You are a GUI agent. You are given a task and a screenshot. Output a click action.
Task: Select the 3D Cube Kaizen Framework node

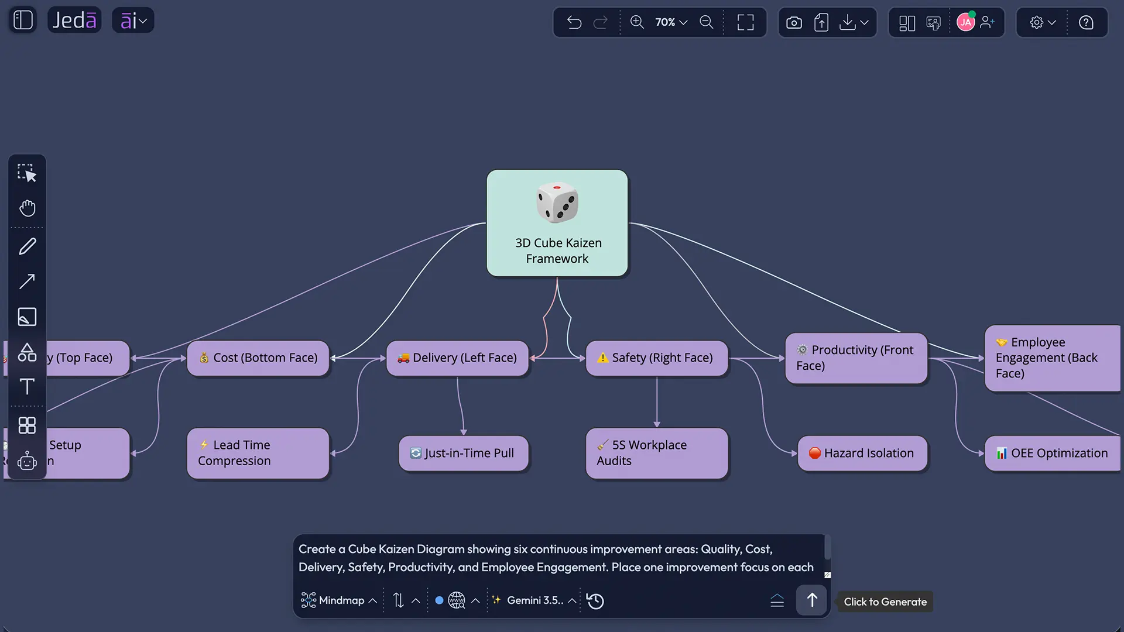coord(557,223)
